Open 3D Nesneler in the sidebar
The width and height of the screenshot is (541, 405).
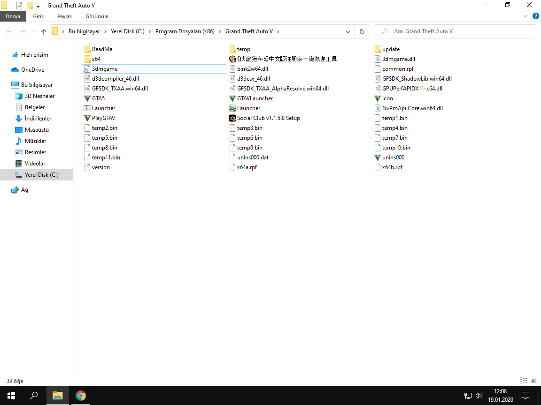(x=35, y=96)
